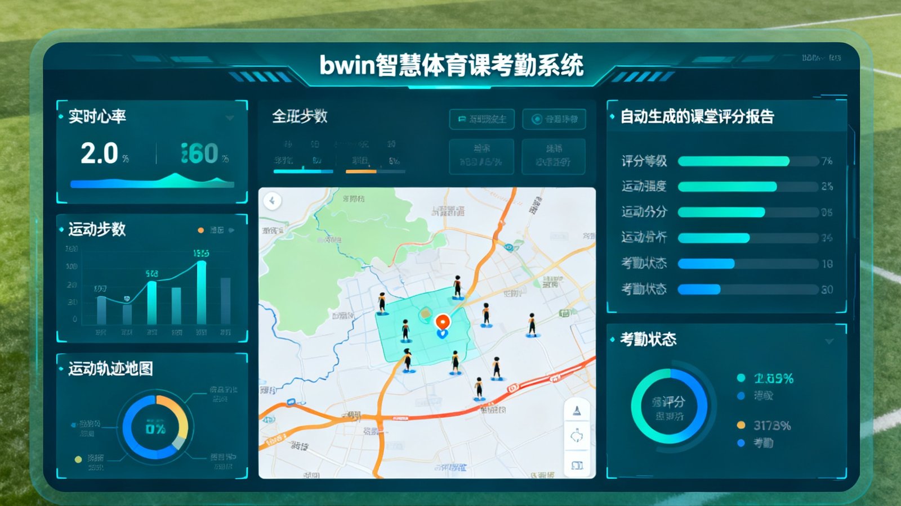Select the radio circle in the 全班步数 header

(x=537, y=119)
